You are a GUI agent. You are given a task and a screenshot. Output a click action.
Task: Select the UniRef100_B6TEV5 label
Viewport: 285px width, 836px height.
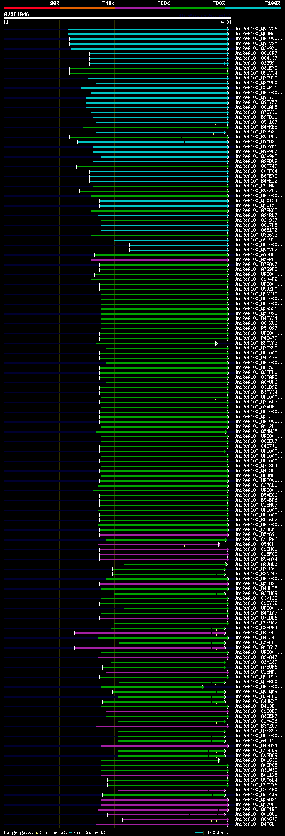point(256,176)
